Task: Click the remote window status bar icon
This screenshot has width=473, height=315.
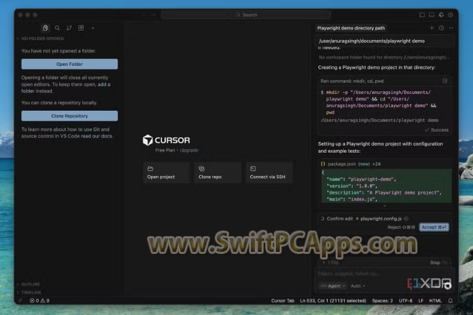Action: pos(20,301)
